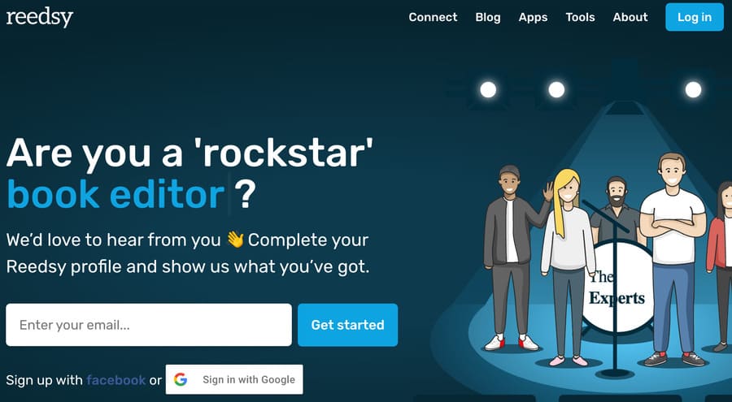Click Sign in with Google button
Image resolution: width=732 pixels, height=402 pixels.
234,379
